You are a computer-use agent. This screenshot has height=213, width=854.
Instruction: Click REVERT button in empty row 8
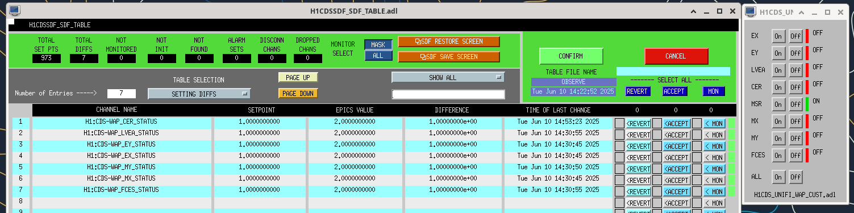pyautogui.click(x=638, y=203)
